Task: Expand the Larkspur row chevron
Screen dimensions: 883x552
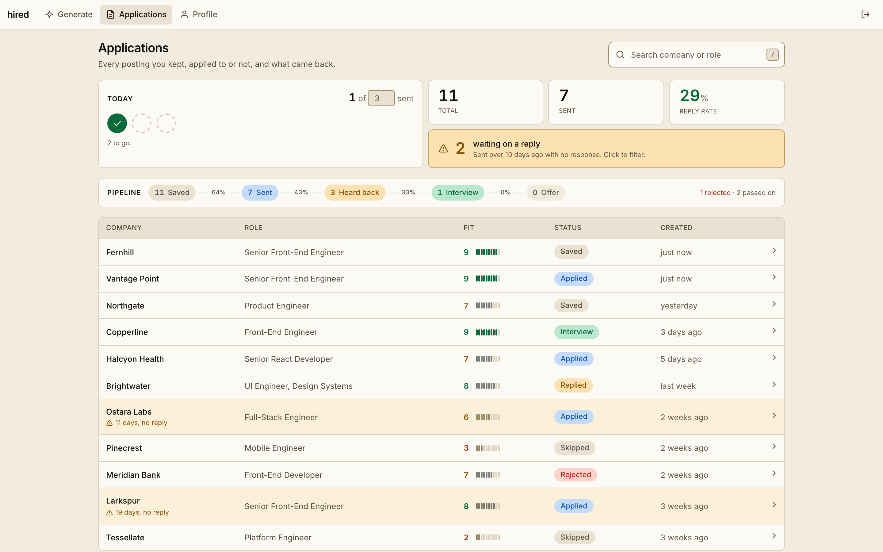Action: (774, 505)
